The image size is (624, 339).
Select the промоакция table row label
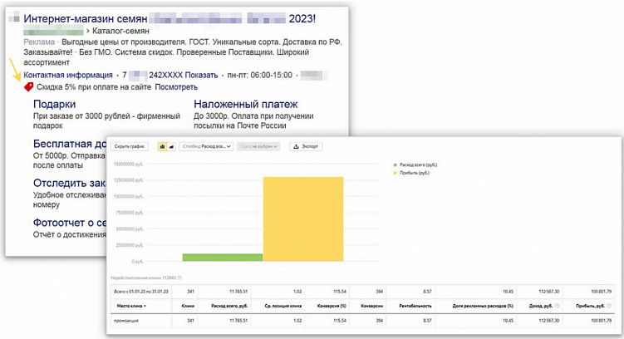point(125,321)
